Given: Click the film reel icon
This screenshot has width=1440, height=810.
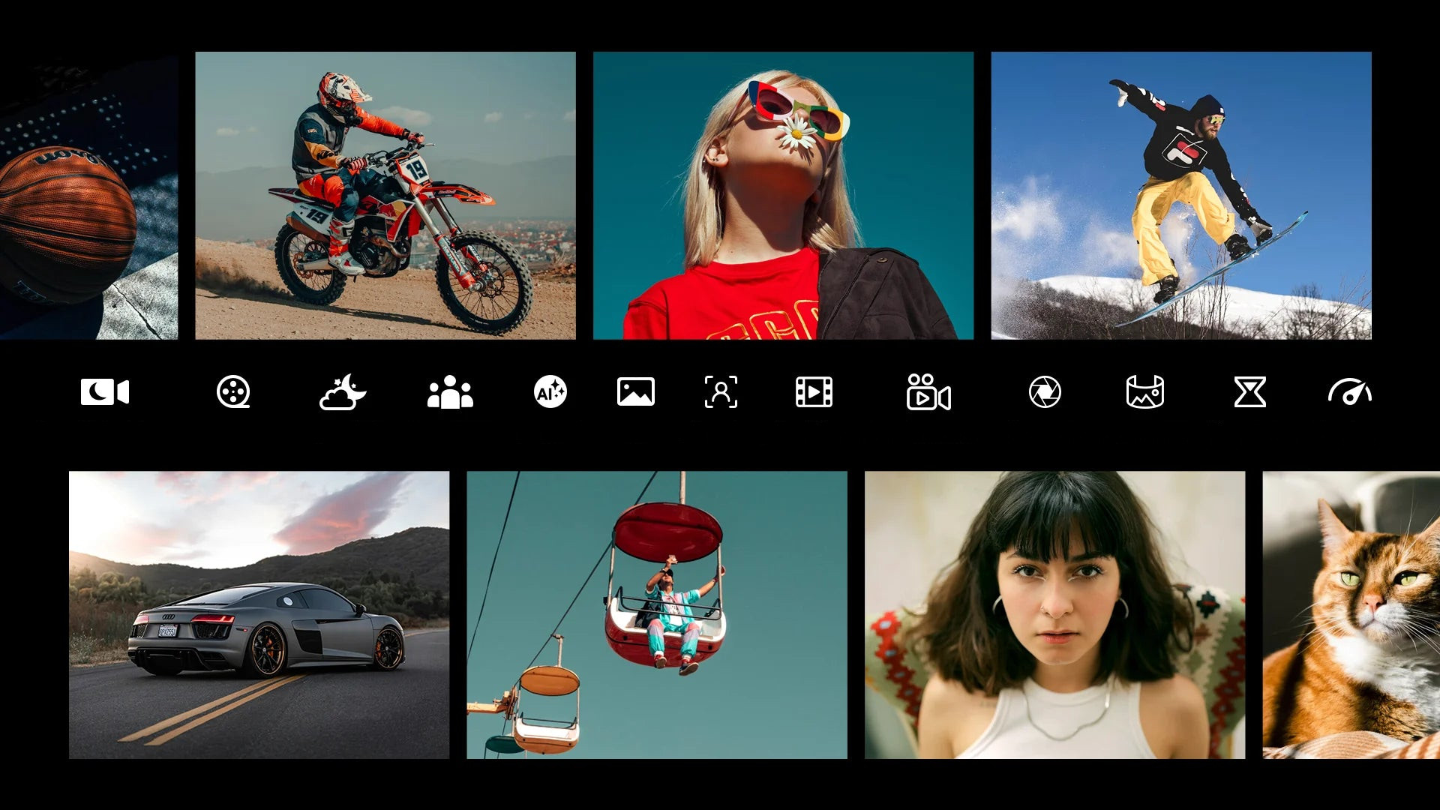Looking at the screenshot, I should (x=233, y=391).
